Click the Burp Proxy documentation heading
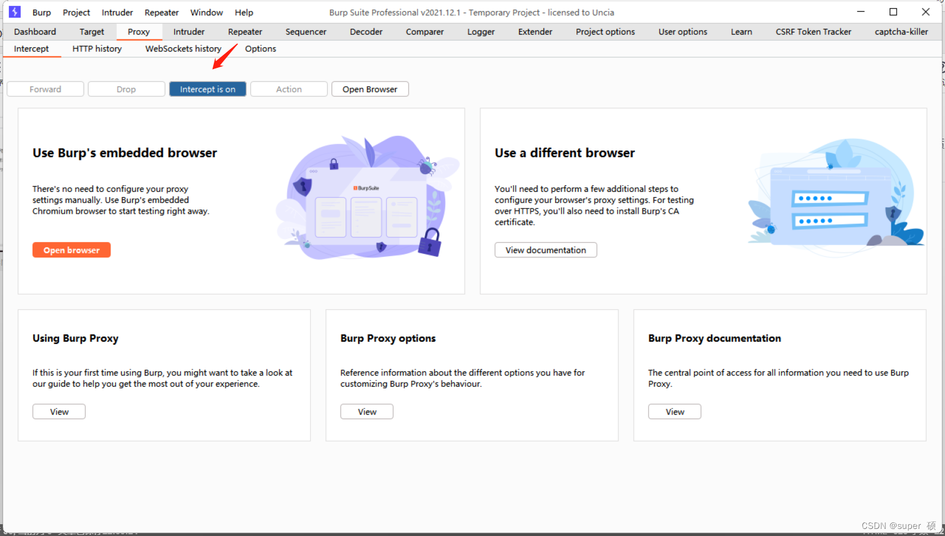The image size is (945, 536). [x=715, y=338]
